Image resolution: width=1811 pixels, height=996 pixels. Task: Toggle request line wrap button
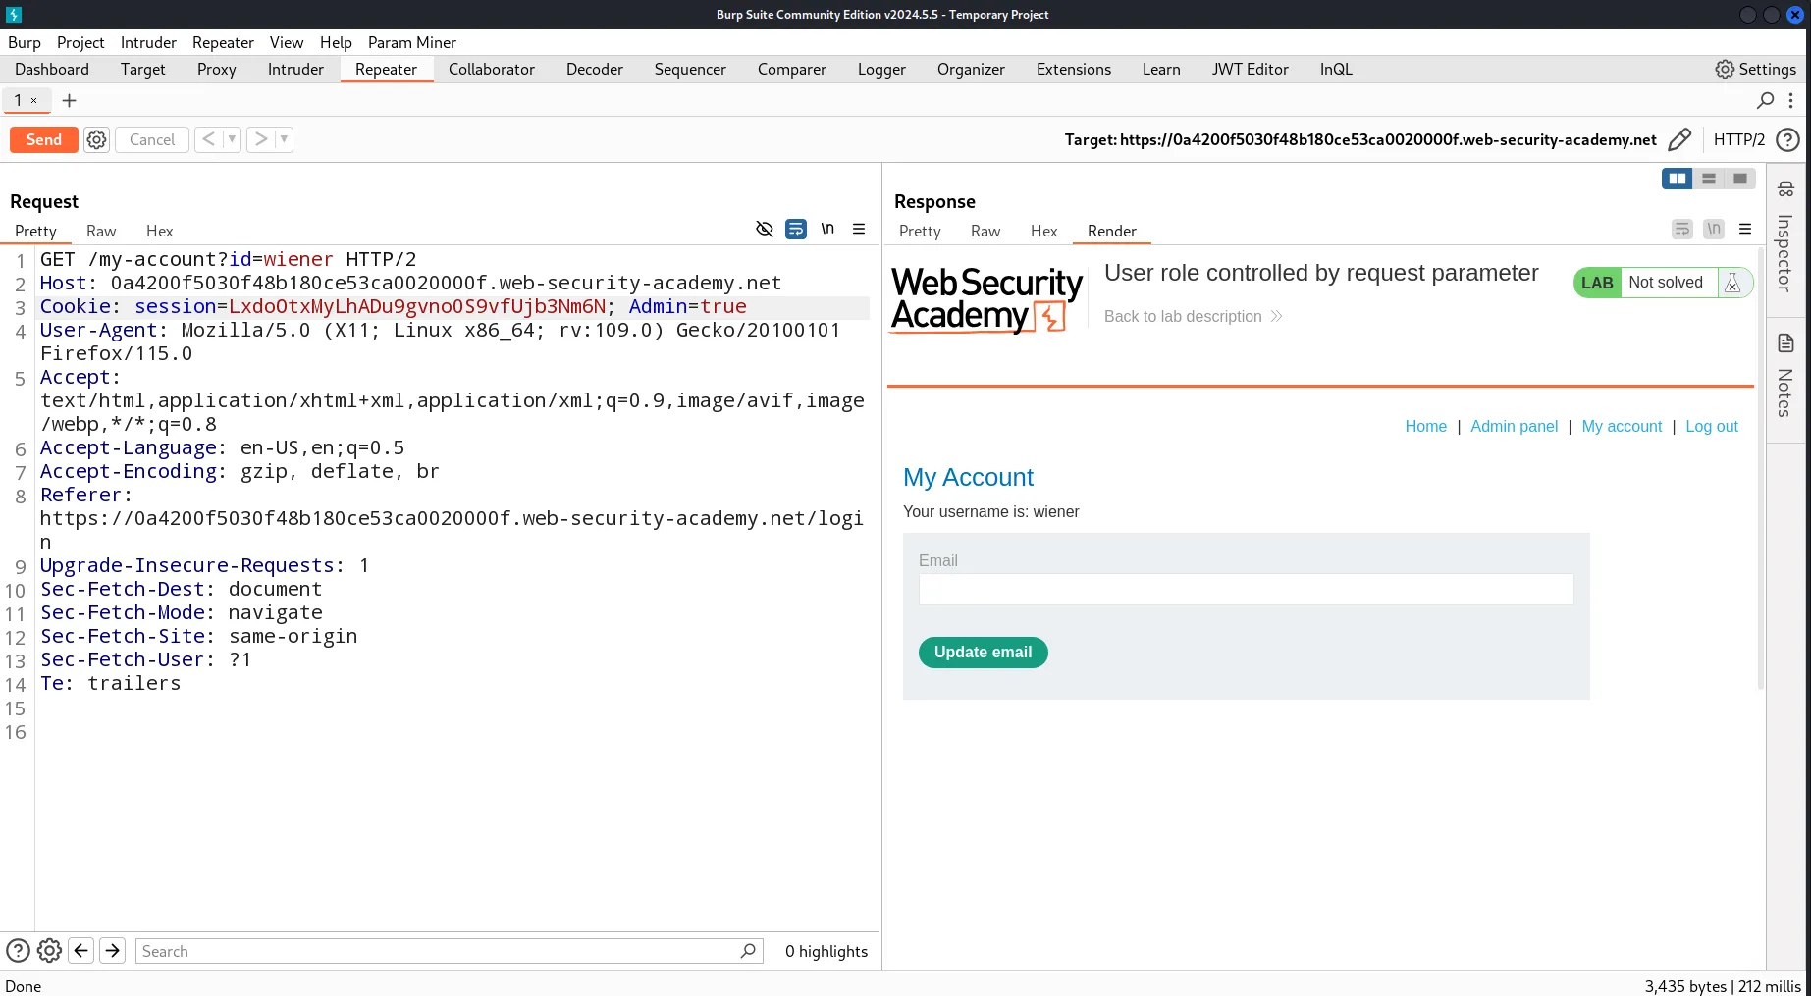point(796,229)
